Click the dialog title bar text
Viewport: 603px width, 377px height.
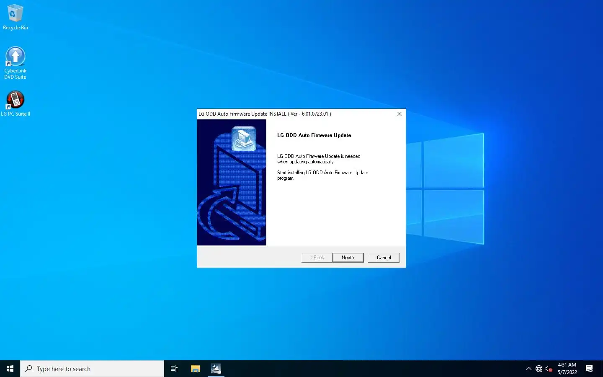(x=265, y=114)
